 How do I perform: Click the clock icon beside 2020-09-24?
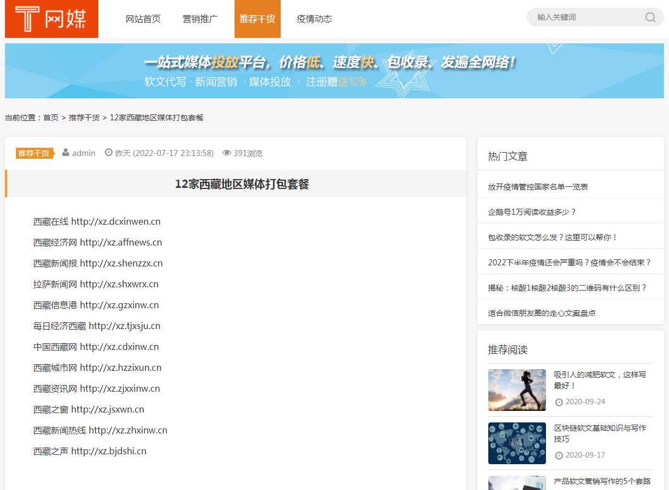coord(559,402)
